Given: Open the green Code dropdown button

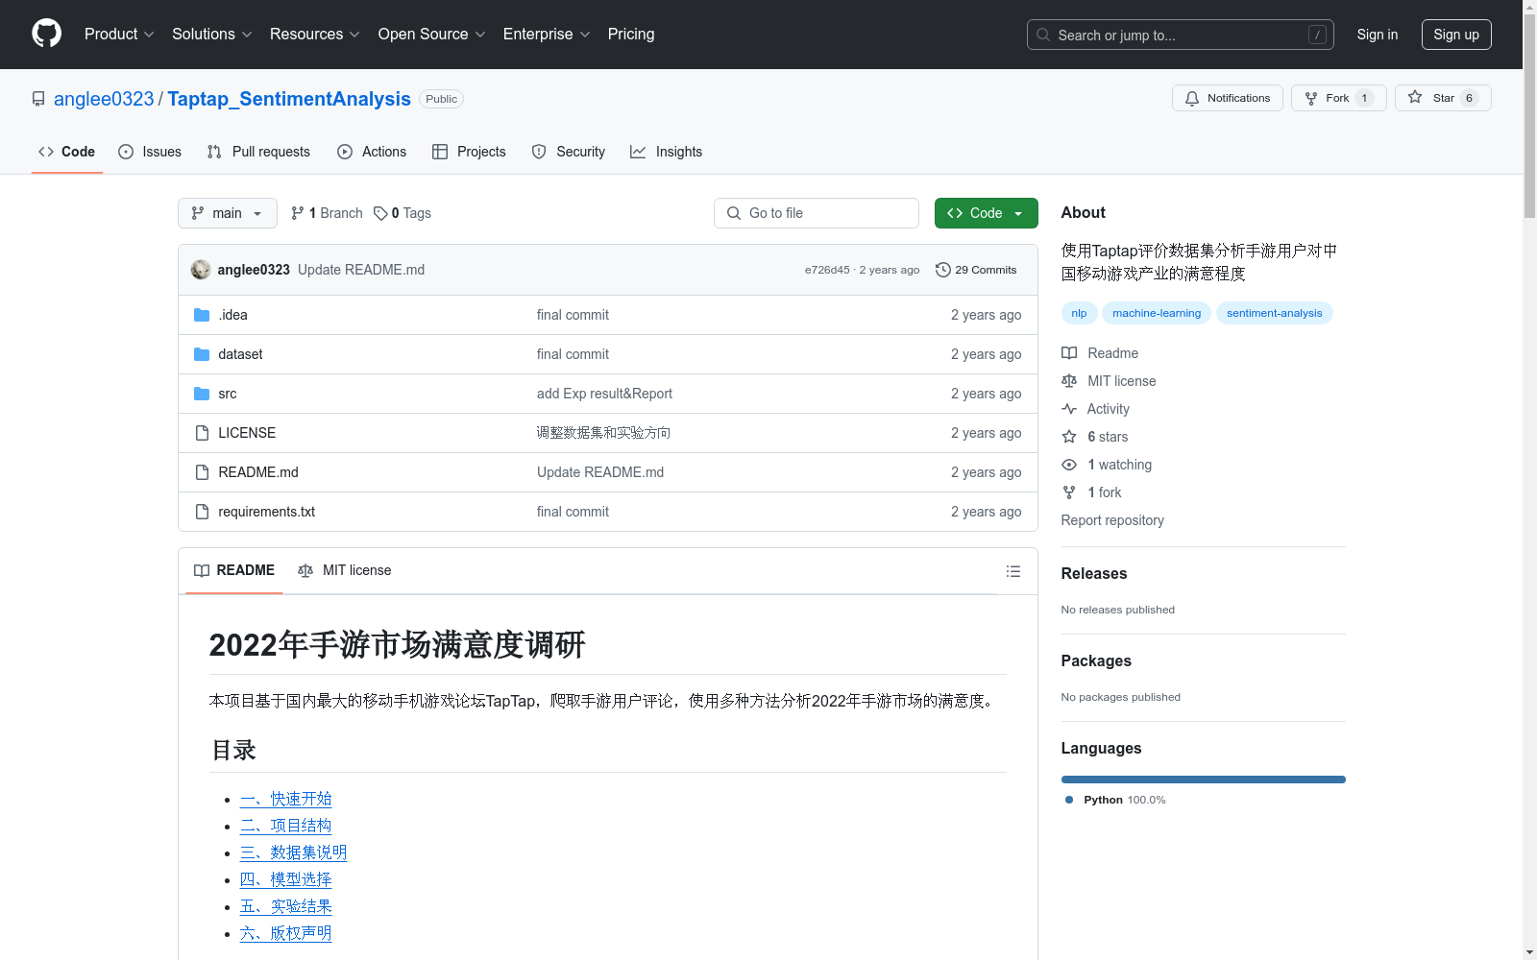Looking at the screenshot, I should [x=986, y=213].
